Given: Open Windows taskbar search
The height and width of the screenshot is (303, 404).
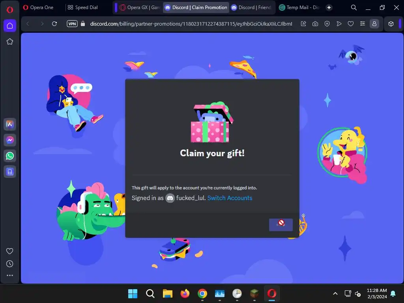Looking at the screenshot, I should (150, 294).
